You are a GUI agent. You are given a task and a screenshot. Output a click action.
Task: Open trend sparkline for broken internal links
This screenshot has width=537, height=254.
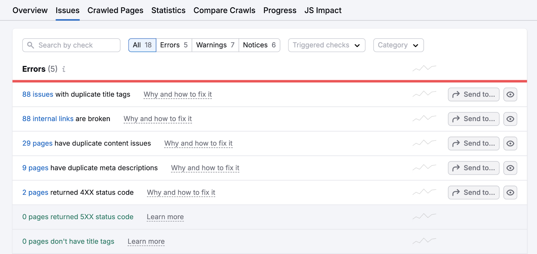click(424, 119)
